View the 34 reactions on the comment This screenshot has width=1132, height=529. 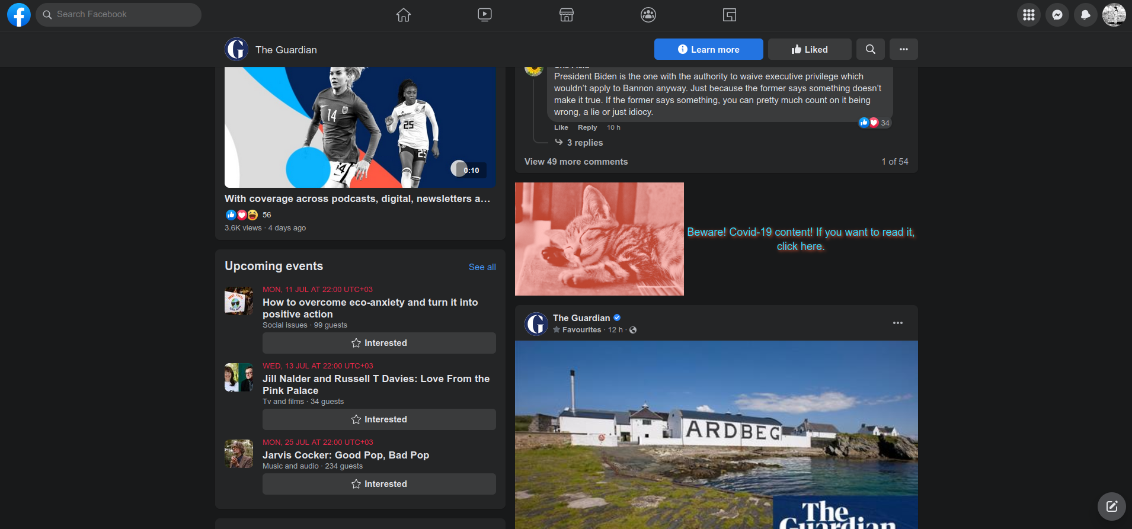(x=875, y=123)
